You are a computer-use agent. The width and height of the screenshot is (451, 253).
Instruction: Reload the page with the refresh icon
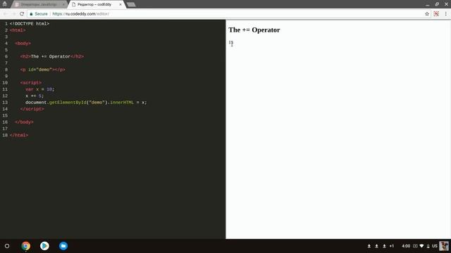click(x=22, y=14)
